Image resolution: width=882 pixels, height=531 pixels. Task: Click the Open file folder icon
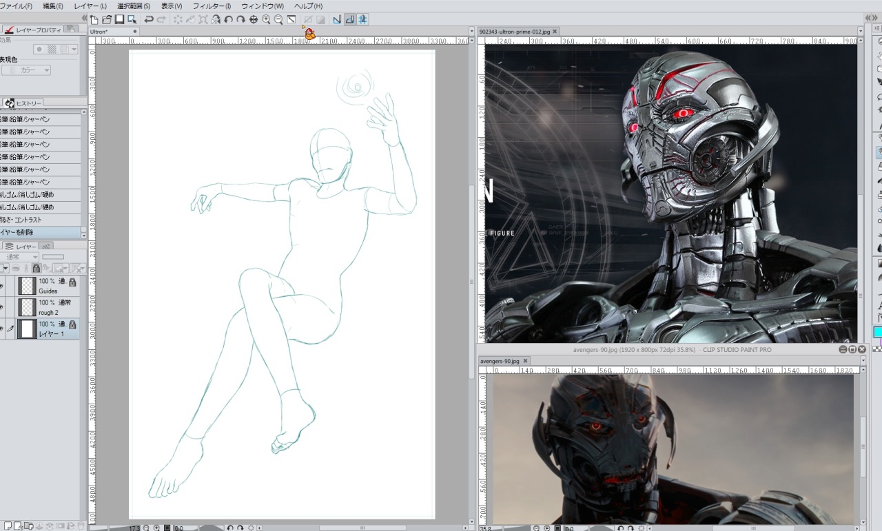[x=107, y=20]
